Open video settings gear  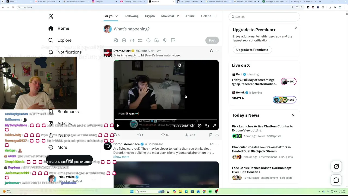[x=200, y=126]
